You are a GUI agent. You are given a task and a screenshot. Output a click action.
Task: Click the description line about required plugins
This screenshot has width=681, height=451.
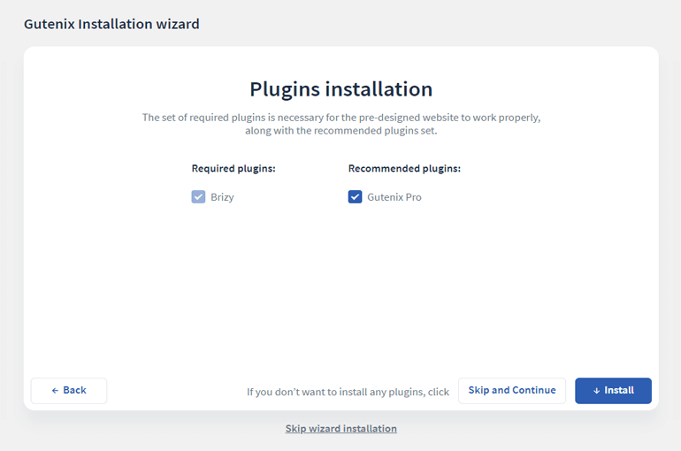coord(341,118)
